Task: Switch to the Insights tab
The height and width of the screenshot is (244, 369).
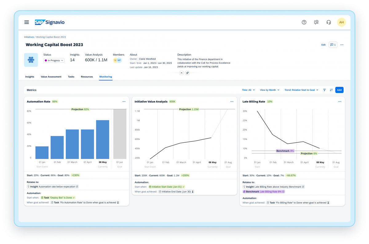Action: pyautogui.click(x=30, y=76)
